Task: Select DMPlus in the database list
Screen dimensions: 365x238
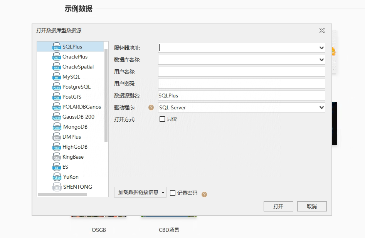Action: (x=72, y=137)
